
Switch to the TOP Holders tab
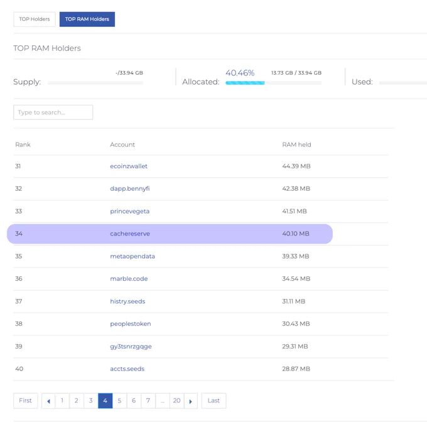pos(35,19)
